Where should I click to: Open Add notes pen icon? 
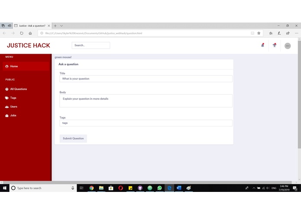click(279, 33)
